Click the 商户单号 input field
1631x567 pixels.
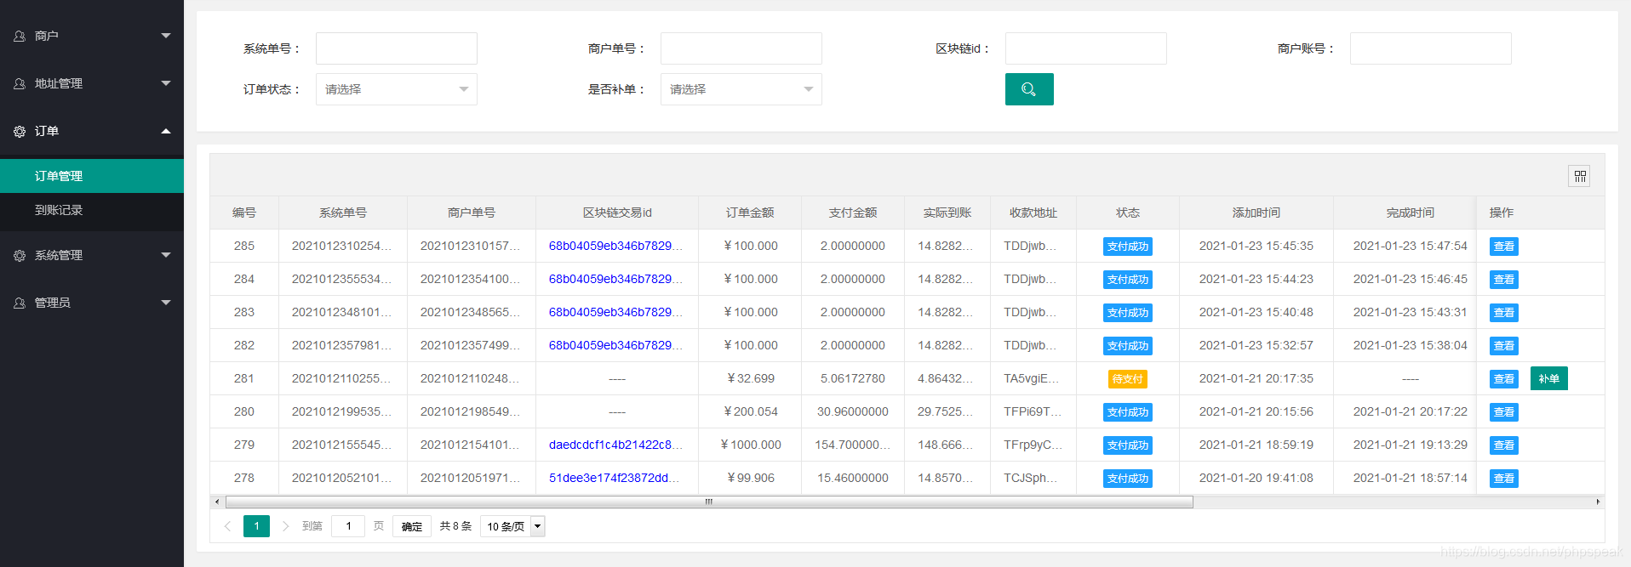(x=741, y=48)
